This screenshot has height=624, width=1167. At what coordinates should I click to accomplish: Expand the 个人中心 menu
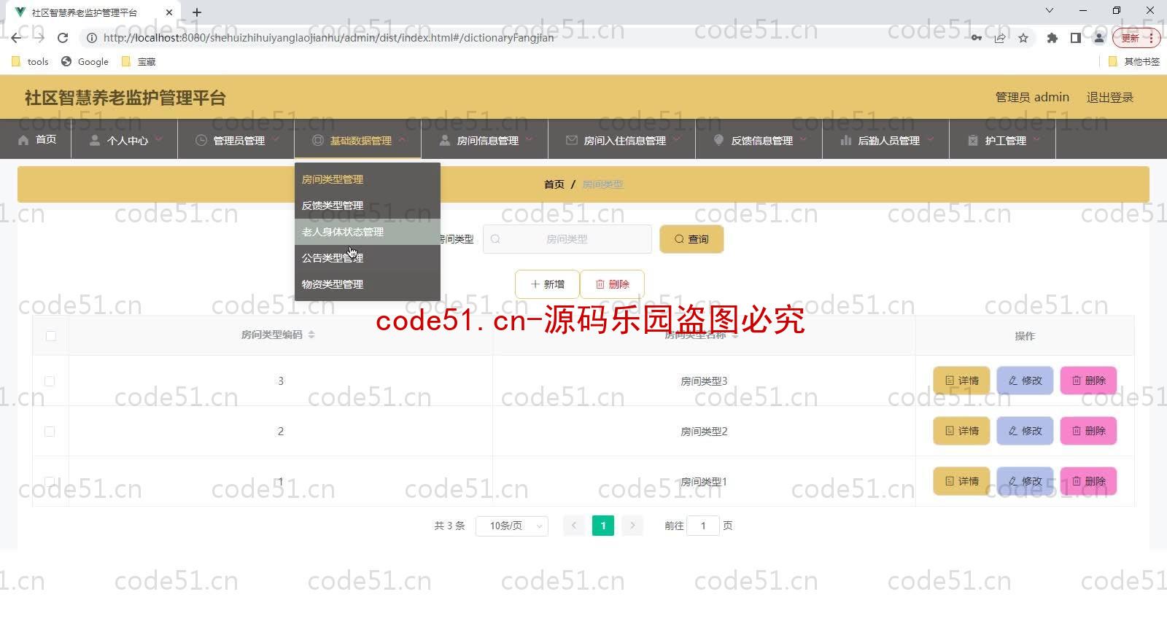[125, 140]
